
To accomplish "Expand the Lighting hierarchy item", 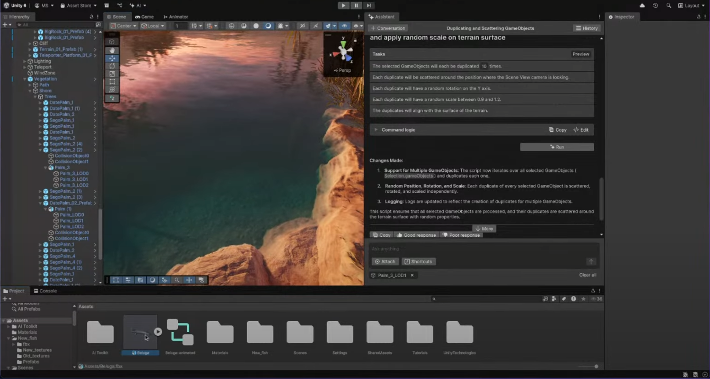I will pyautogui.click(x=25, y=61).
